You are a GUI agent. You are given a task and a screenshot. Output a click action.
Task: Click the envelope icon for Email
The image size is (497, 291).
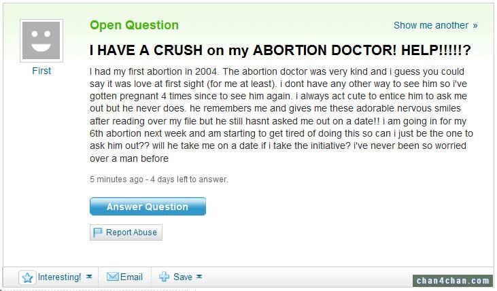click(x=113, y=277)
